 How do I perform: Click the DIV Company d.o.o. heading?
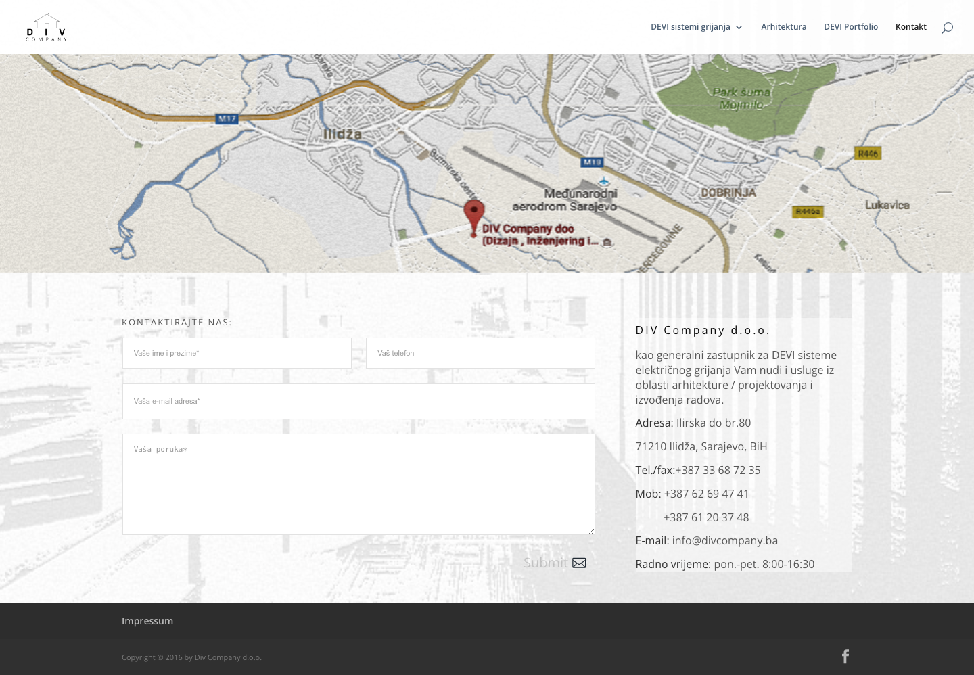tap(703, 330)
